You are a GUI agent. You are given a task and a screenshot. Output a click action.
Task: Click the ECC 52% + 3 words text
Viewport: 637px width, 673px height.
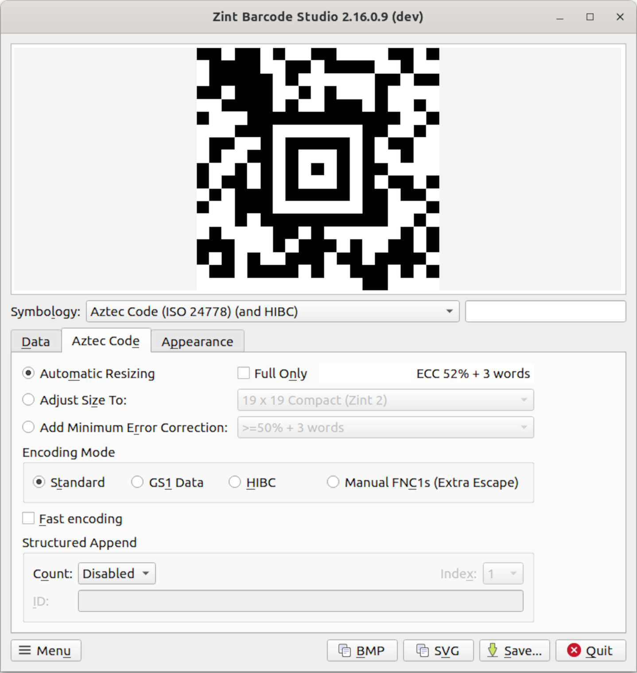(473, 374)
